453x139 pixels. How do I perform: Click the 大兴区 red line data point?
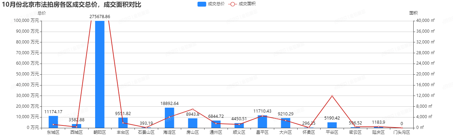pyautogui.click(x=285, y=121)
